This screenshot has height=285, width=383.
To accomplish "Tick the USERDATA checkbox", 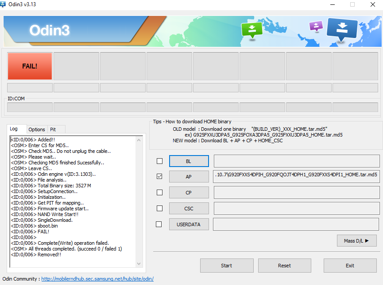I will (159, 224).
